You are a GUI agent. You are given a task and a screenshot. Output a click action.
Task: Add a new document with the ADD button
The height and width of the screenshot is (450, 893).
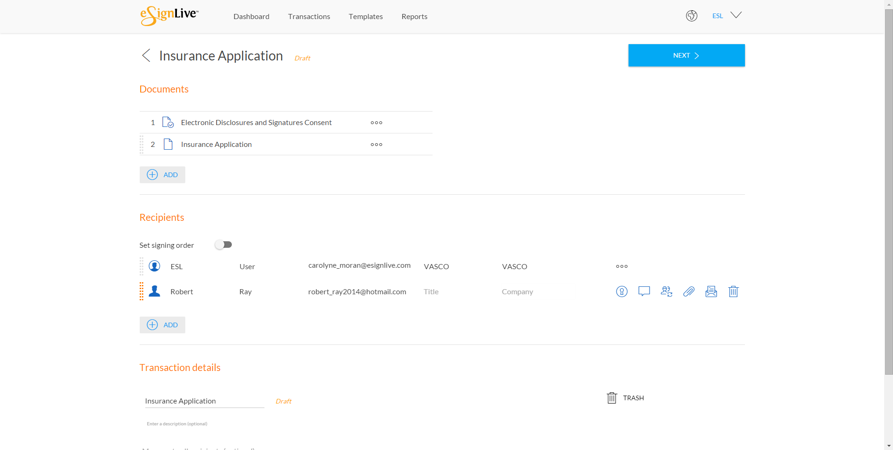pyautogui.click(x=162, y=174)
